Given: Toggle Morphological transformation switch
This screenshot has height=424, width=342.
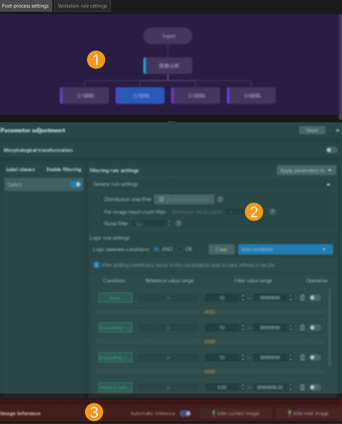Looking at the screenshot, I should tap(331, 150).
